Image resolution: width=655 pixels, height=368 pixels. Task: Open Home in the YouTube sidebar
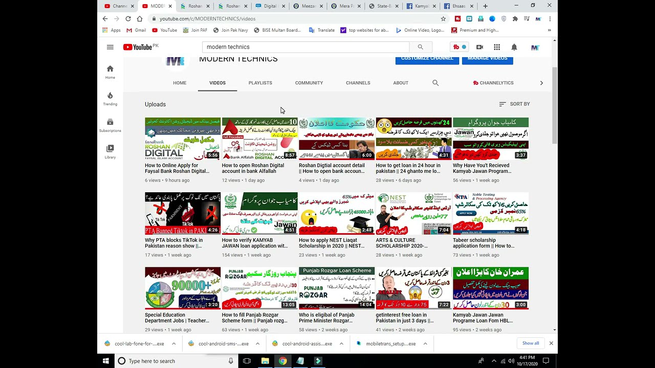point(110,72)
